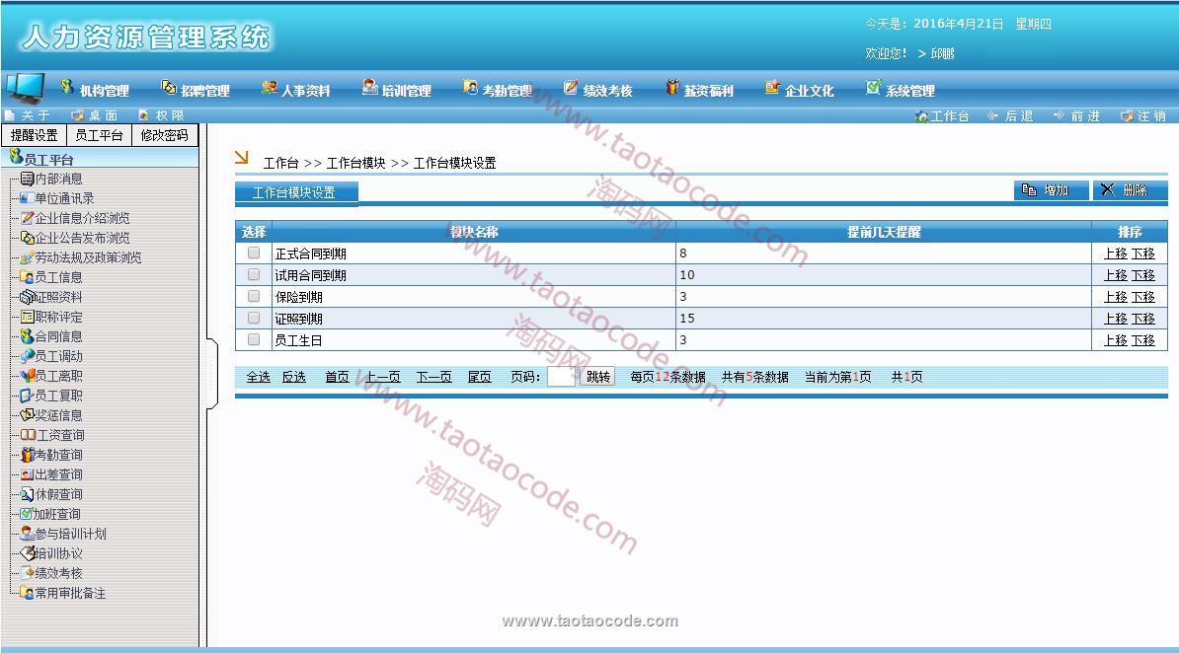Click the 培训管理 icon in the navigation bar
Image resolution: width=1179 pixels, height=653 pixels.
(370, 88)
